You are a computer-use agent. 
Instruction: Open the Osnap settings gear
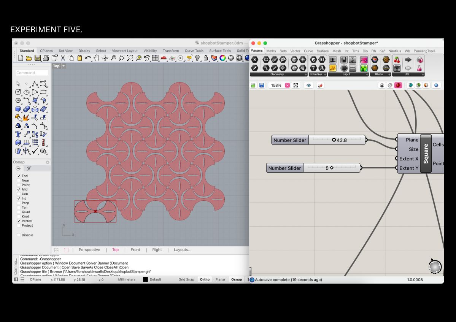click(x=48, y=162)
